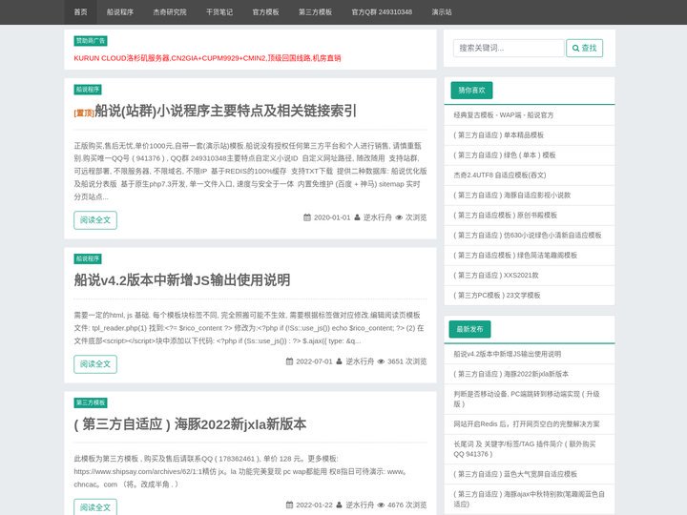Click the author icon in the 2022-01-22 post

point(339,505)
